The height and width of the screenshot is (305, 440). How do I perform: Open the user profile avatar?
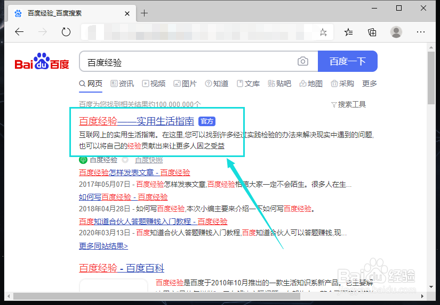[x=396, y=32]
